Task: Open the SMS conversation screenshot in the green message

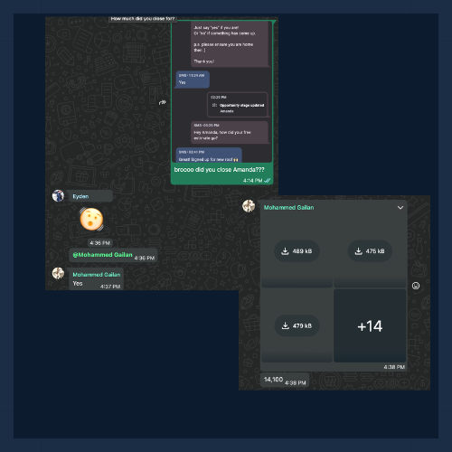Action: point(222,92)
